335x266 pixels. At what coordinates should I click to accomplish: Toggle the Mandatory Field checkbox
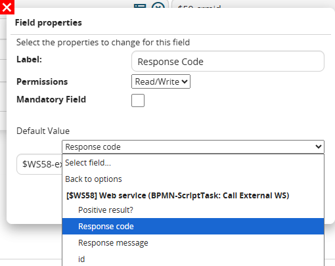[x=138, y=100]
